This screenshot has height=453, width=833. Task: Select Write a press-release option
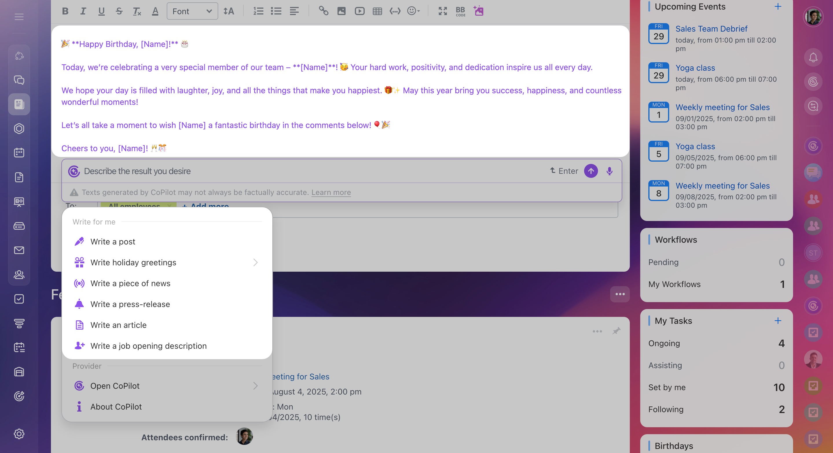[130, 304]
